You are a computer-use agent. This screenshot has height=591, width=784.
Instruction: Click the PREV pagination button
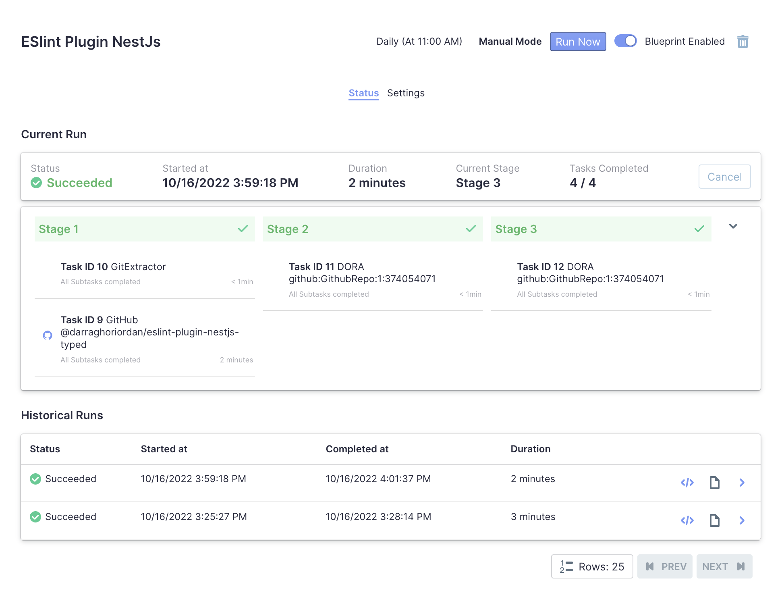click(665, 566)
